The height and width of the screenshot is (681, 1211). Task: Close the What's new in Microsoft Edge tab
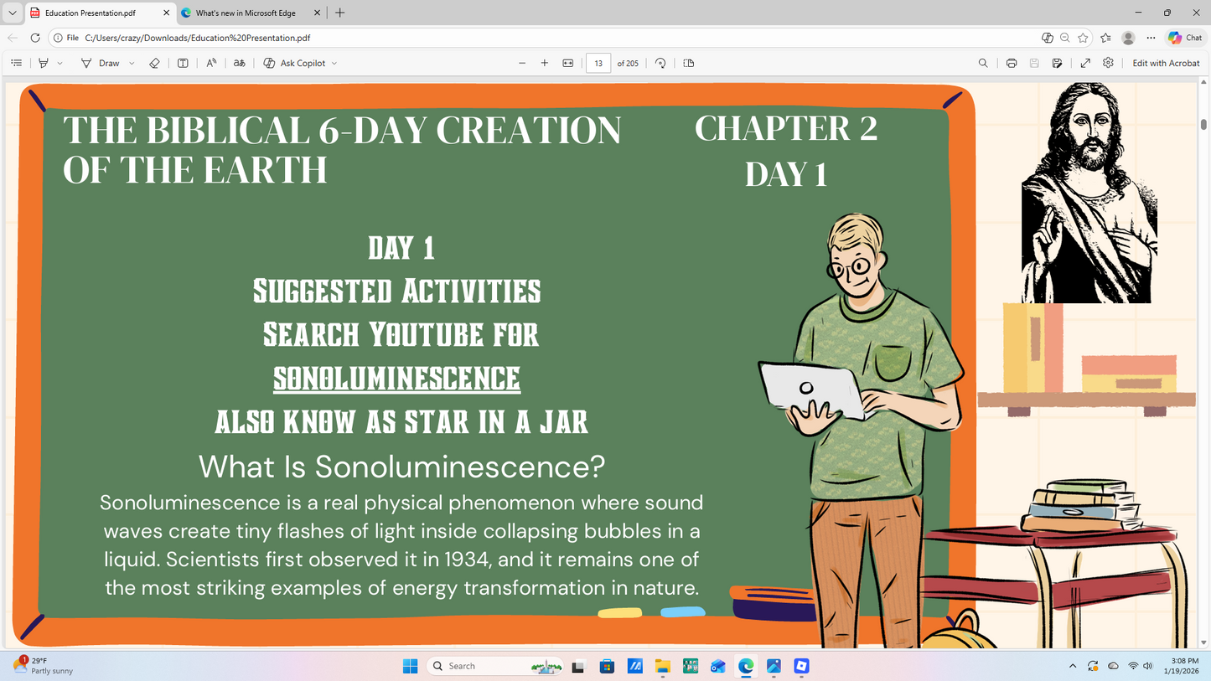318,13
